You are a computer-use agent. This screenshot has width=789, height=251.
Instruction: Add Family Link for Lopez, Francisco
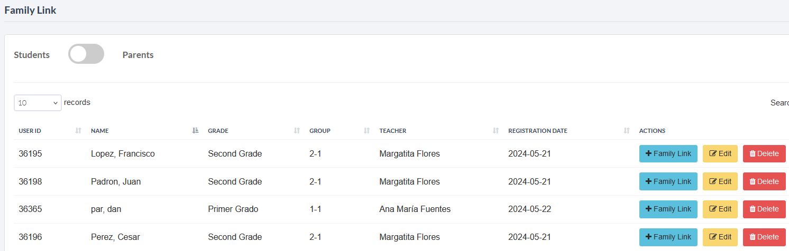pyautogui.click(x=668, y=153)
